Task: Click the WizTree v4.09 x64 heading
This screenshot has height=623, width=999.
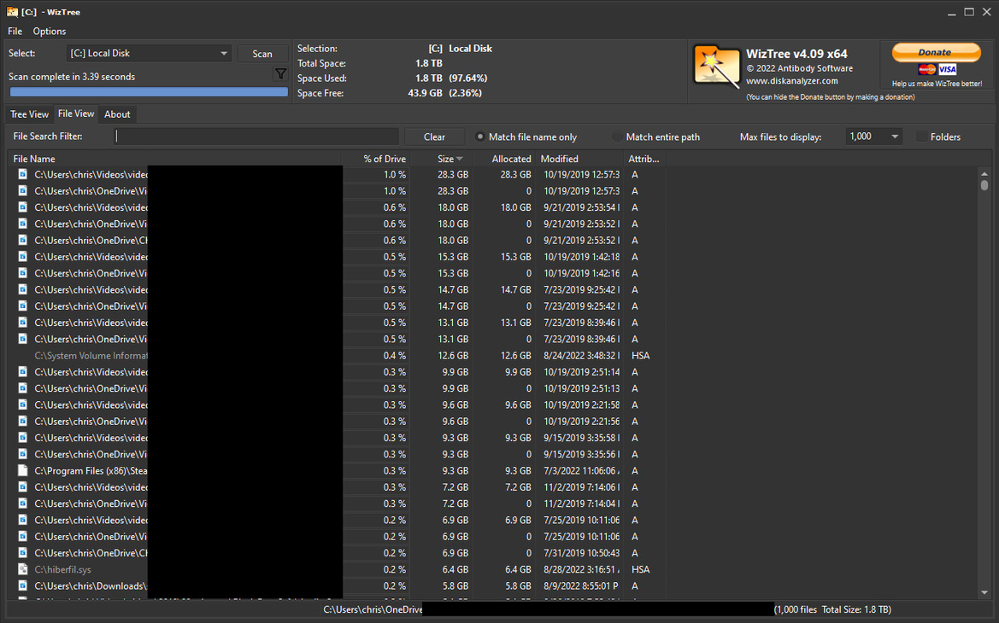Action: pos(796,54)
